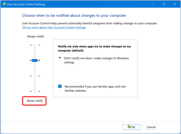Click the Don't notify me bullet text
Screen dimensions: 181x134
coord(96,60)
